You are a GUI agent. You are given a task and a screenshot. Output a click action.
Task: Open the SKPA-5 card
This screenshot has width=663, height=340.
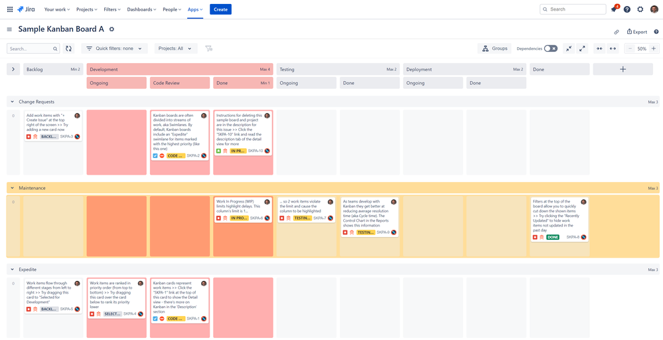[53, 296]
